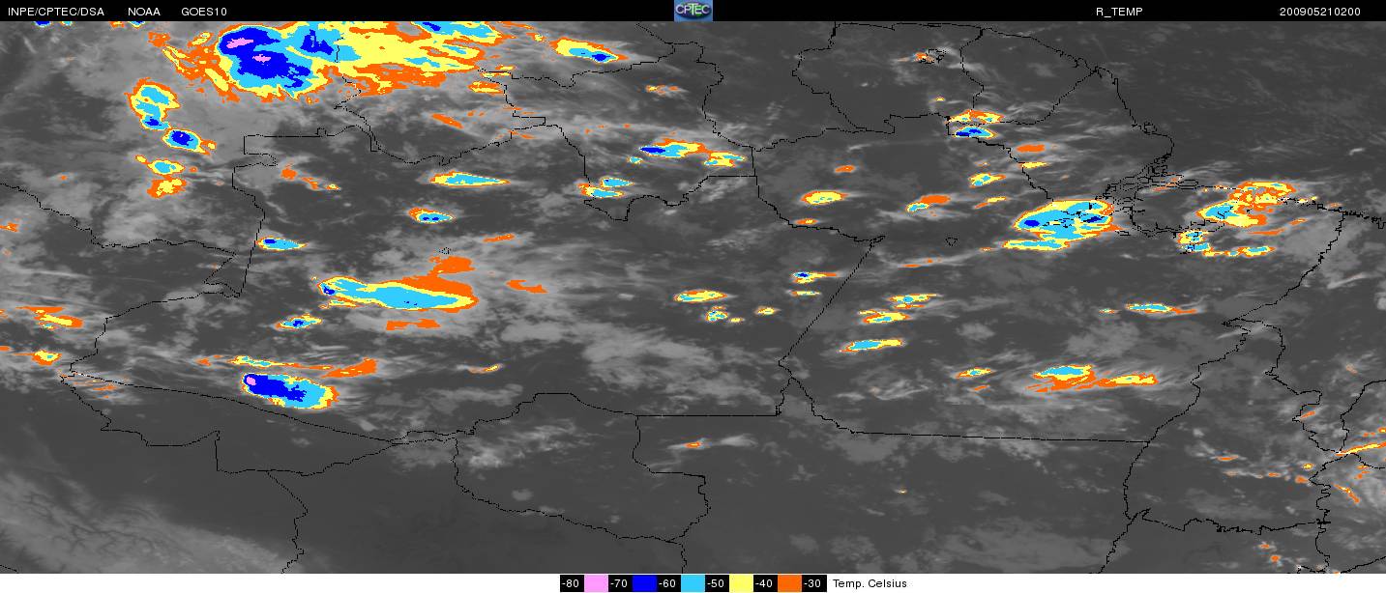Click the -30 legend value
The width and height of the screenshot is (1386, 593).
coord(813,583)
